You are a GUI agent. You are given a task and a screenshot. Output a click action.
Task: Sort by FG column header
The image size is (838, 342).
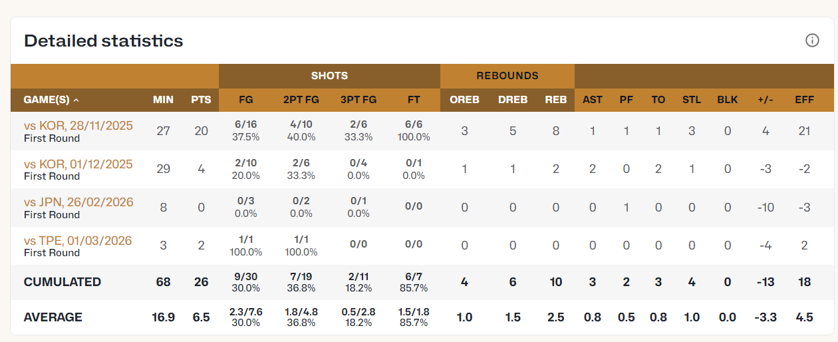246,100
